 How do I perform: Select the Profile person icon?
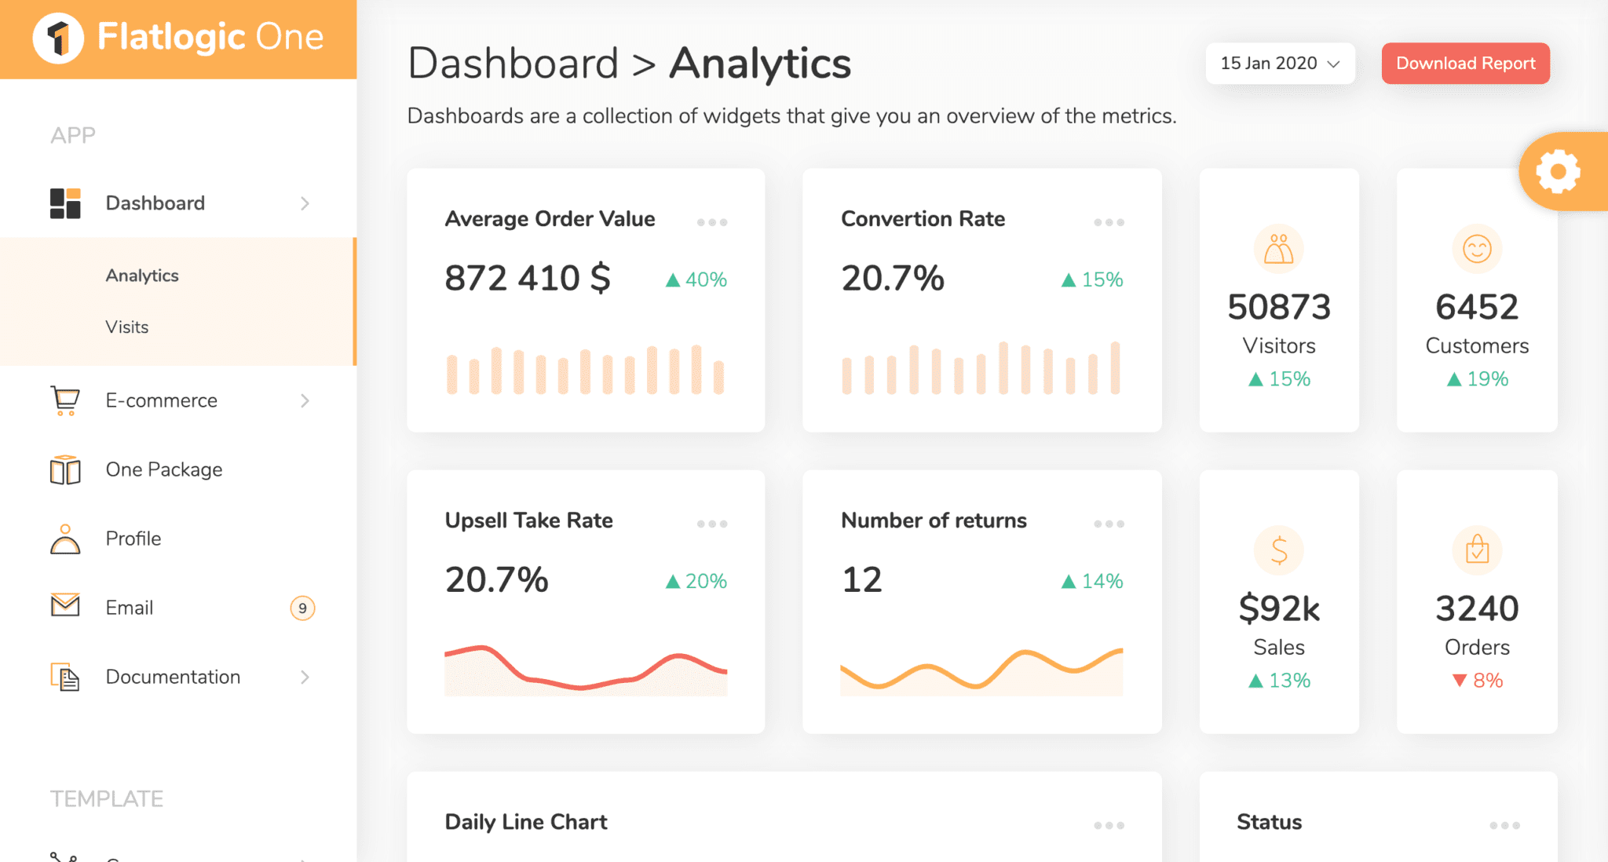pyautogui.click(x=65, y=539)
